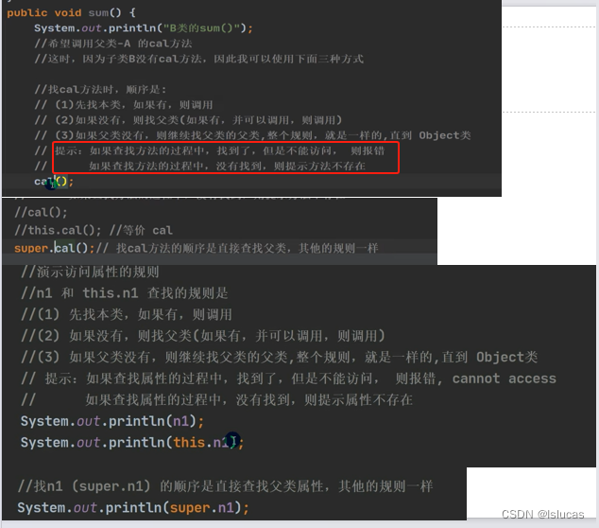The width and height of the screenshot is (599, 528).
Task: Click line 'System.out.println(super.n1);'
Action: (x=133, y=508)
